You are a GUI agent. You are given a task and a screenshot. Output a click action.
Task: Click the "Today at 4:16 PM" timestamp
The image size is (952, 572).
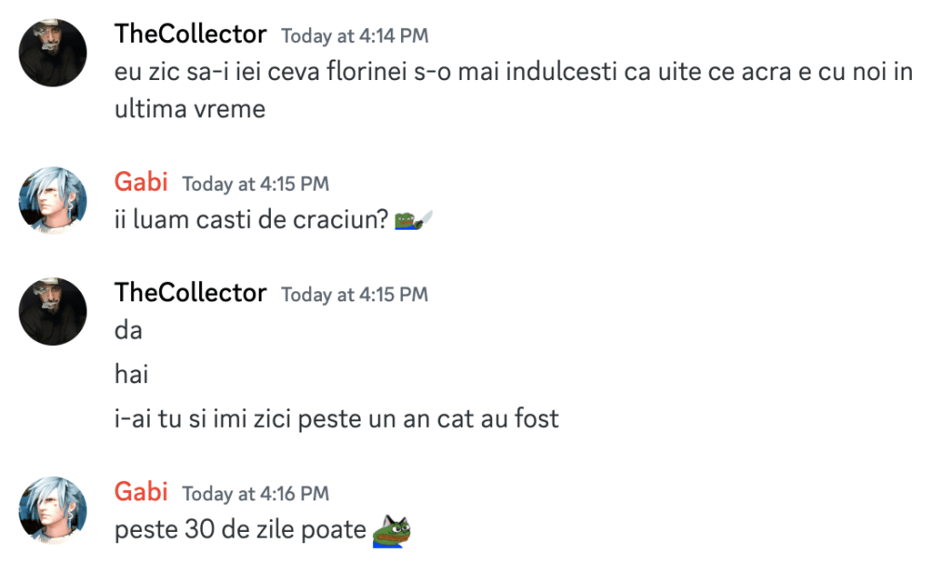point(255,494)
